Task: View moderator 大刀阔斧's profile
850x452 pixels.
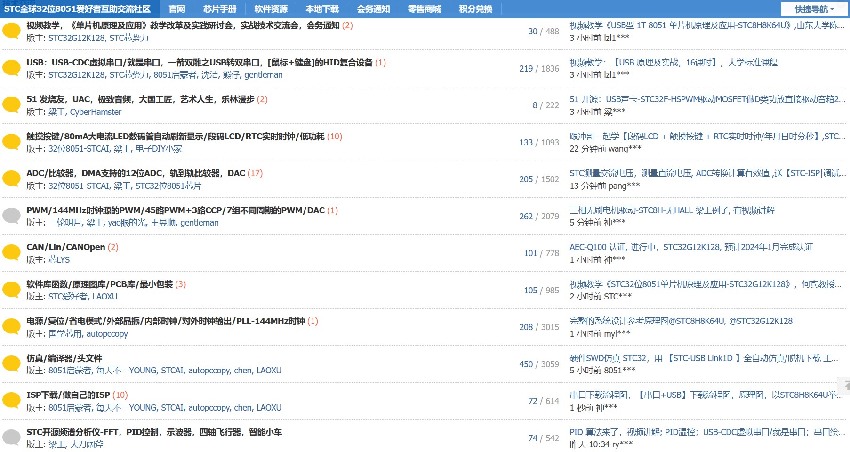Action: click(x=87, y=444)
